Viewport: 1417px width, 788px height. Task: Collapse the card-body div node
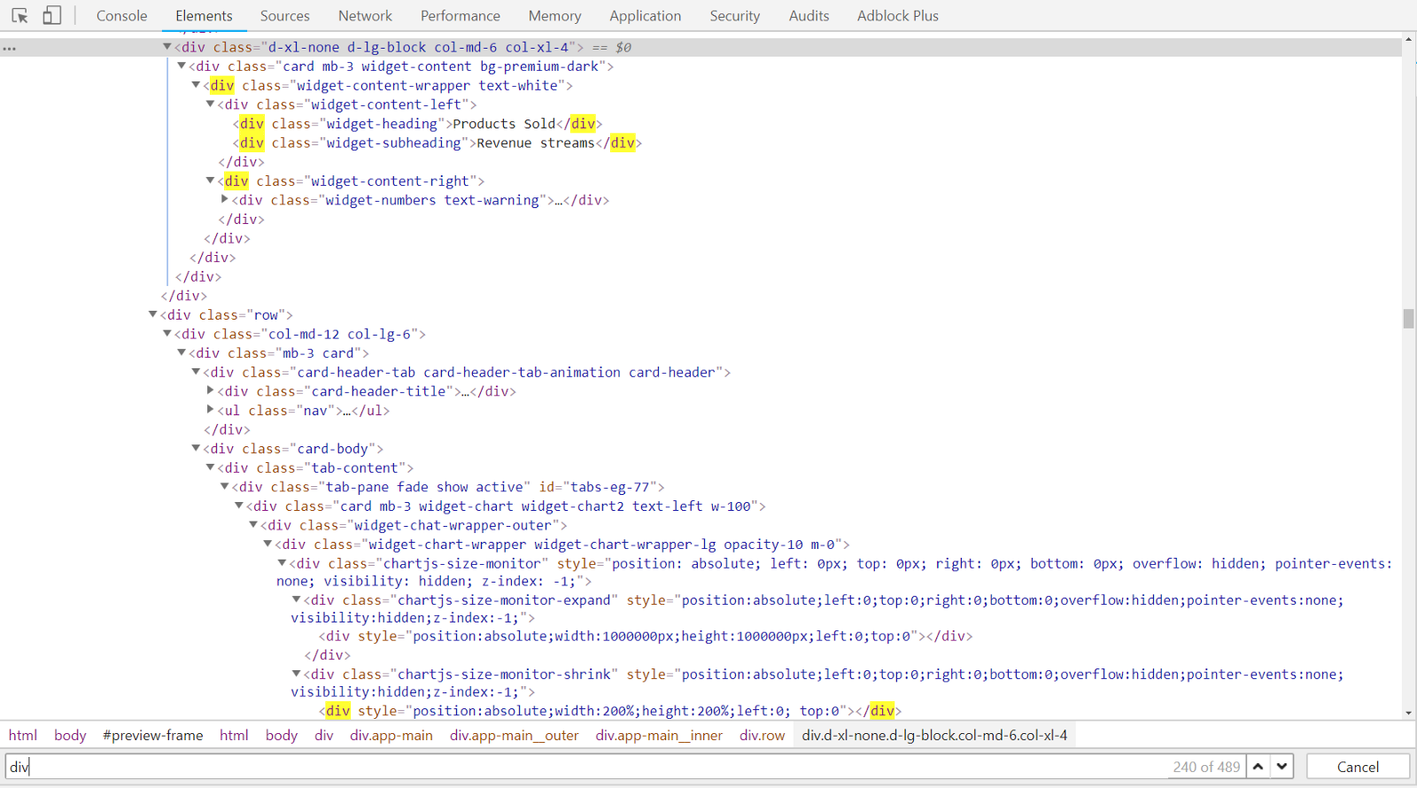pyautogui.click(x=197, y=448)
